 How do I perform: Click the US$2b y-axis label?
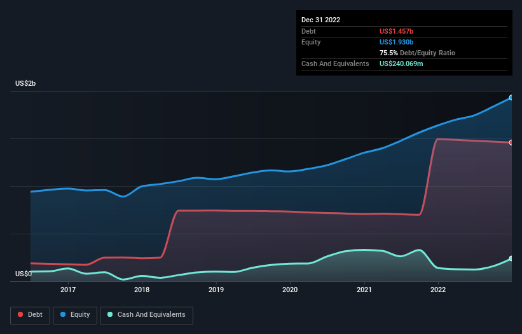click(x=25, y=83)
